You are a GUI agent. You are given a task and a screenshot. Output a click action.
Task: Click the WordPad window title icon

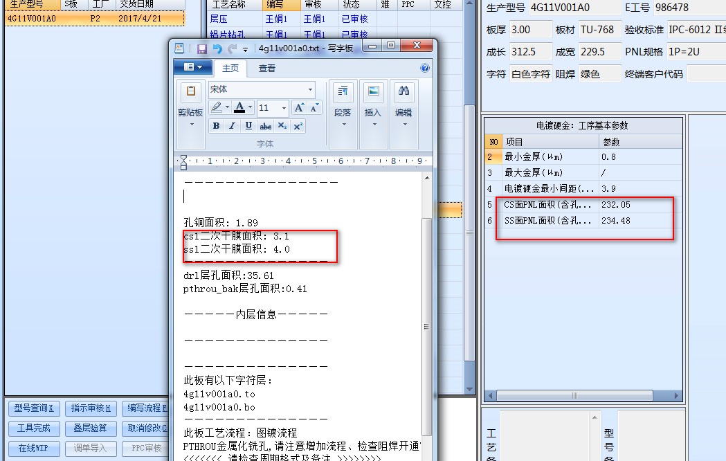[x=180, y=48]
